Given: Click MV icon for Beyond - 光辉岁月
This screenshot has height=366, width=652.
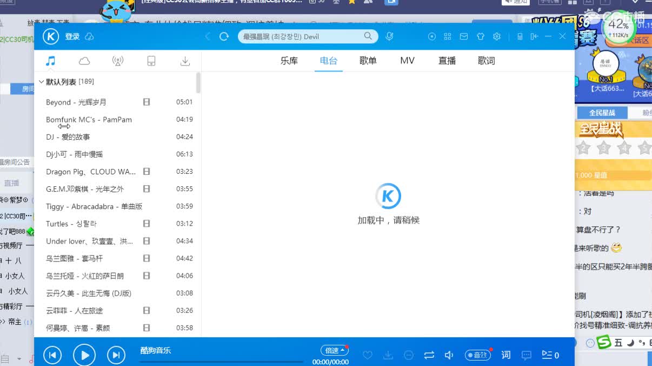Looking at the screenshot, I should (147, 102).
